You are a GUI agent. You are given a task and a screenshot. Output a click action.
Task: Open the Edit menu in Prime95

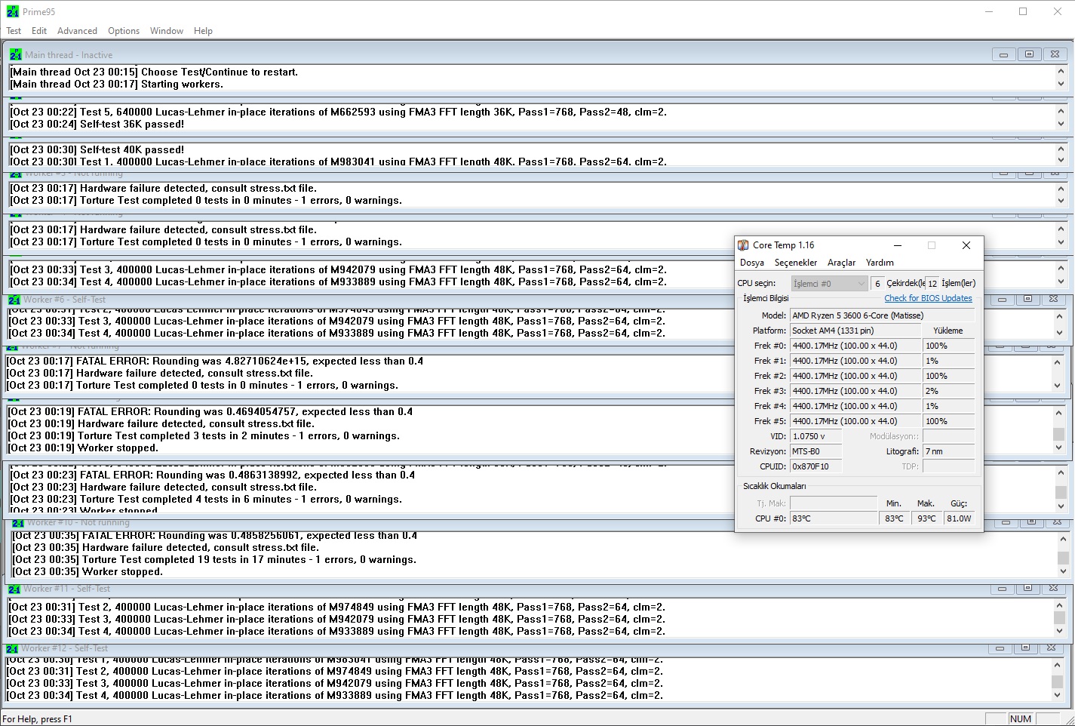point(39,31)
